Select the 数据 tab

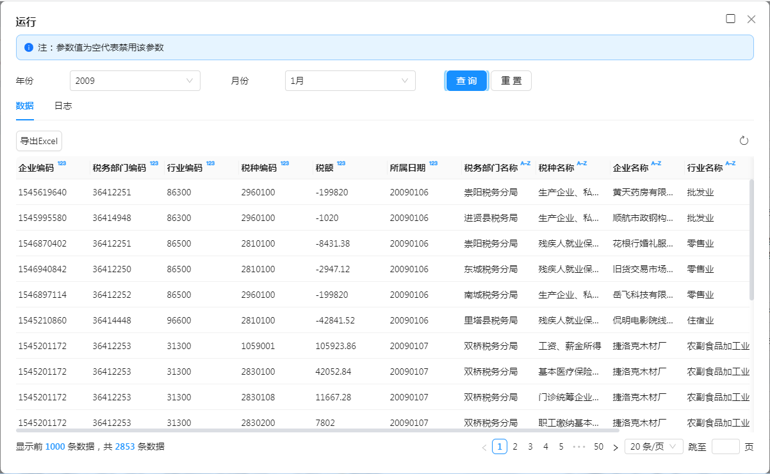[24, 106]
